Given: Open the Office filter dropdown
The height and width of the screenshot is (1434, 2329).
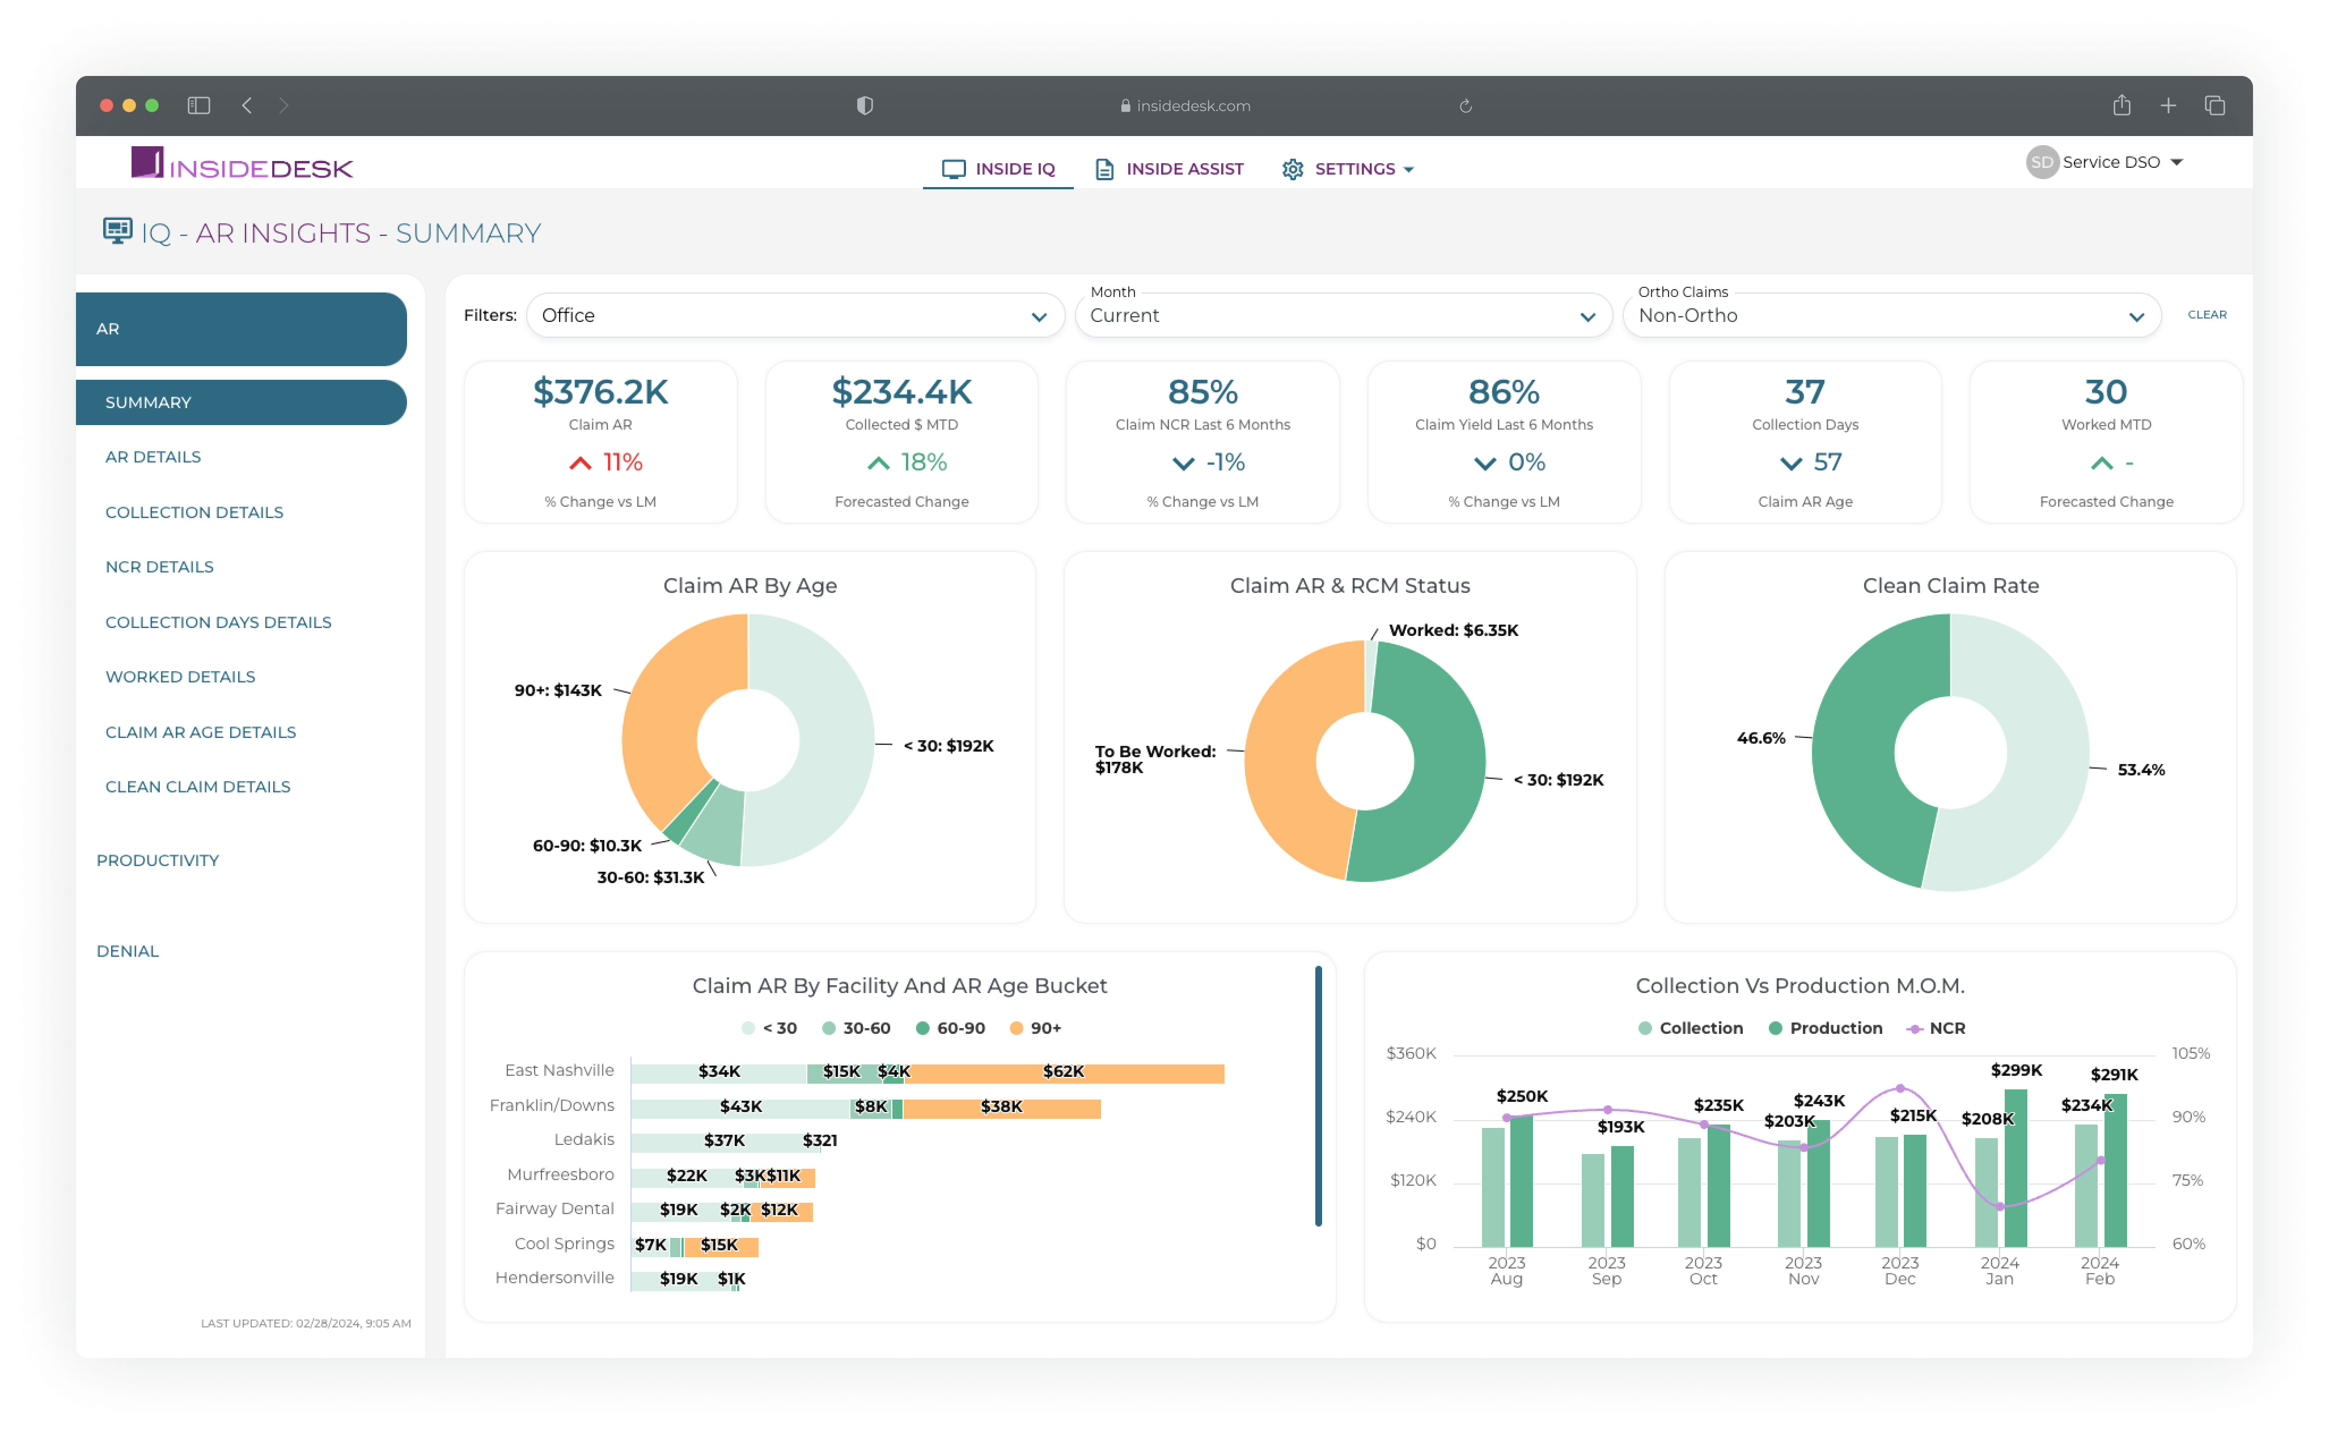Looking at the screenshot, I should pyautogui.click(x=795, y=315).
